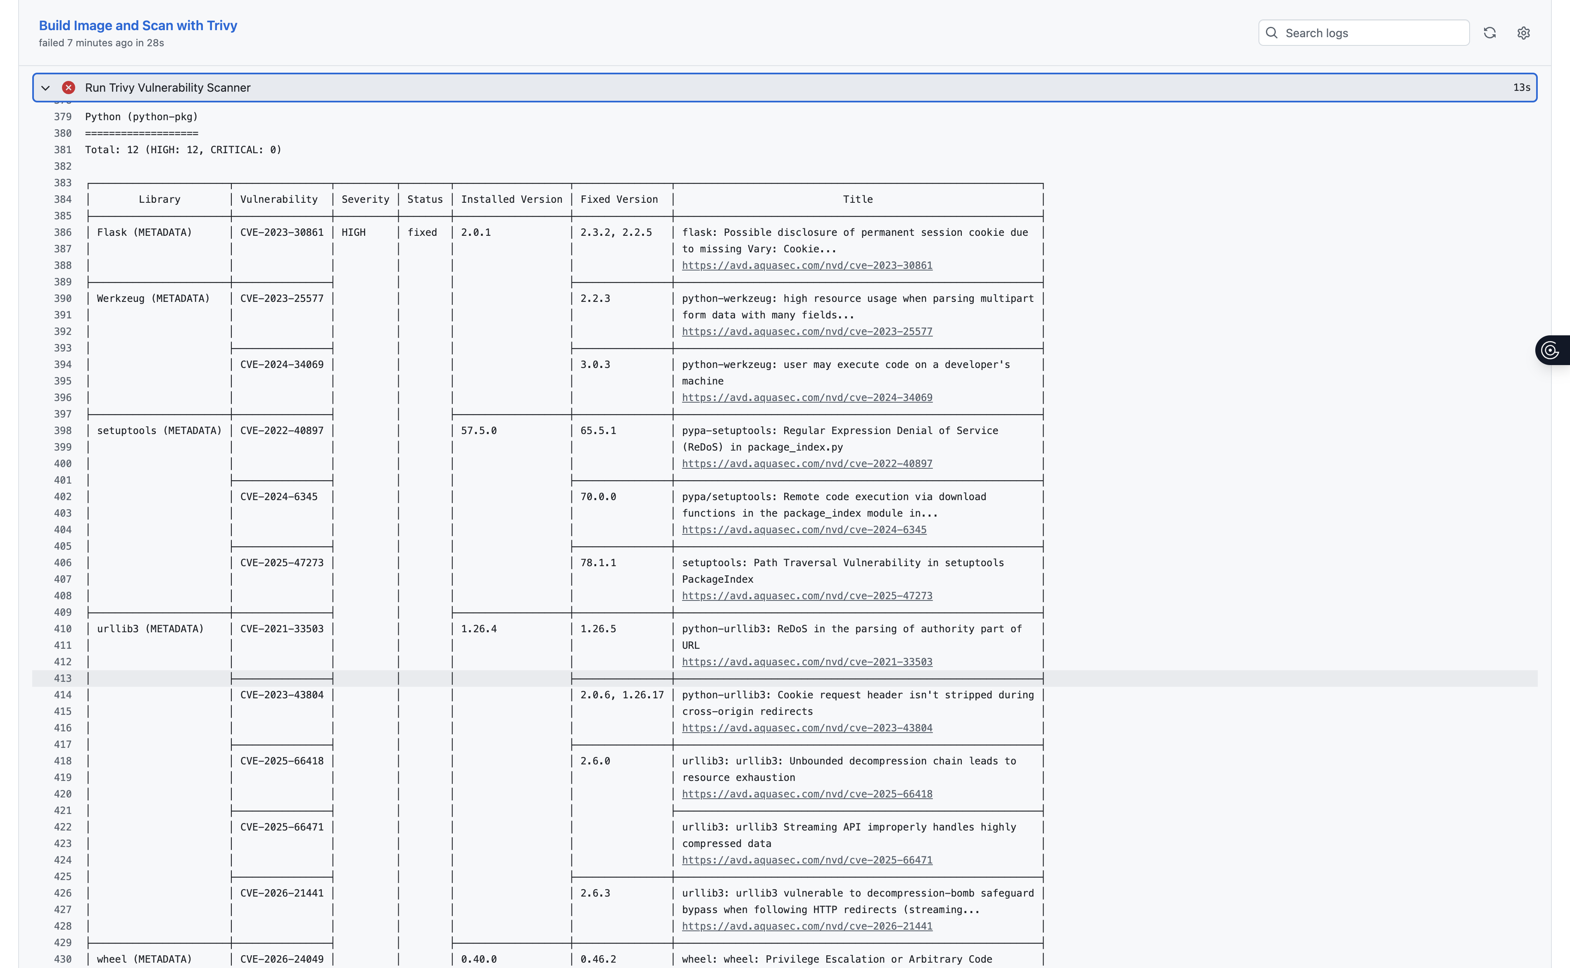Click the Search logs input field
Viewport: 1570px width, 968px height.
point(1364,33)
